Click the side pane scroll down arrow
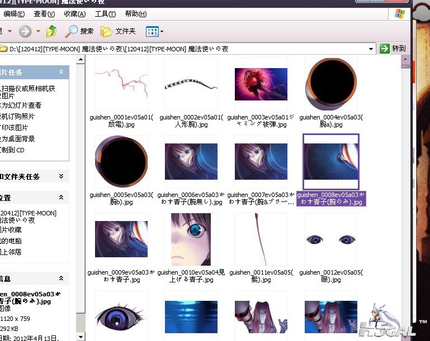 pos(81,337)
